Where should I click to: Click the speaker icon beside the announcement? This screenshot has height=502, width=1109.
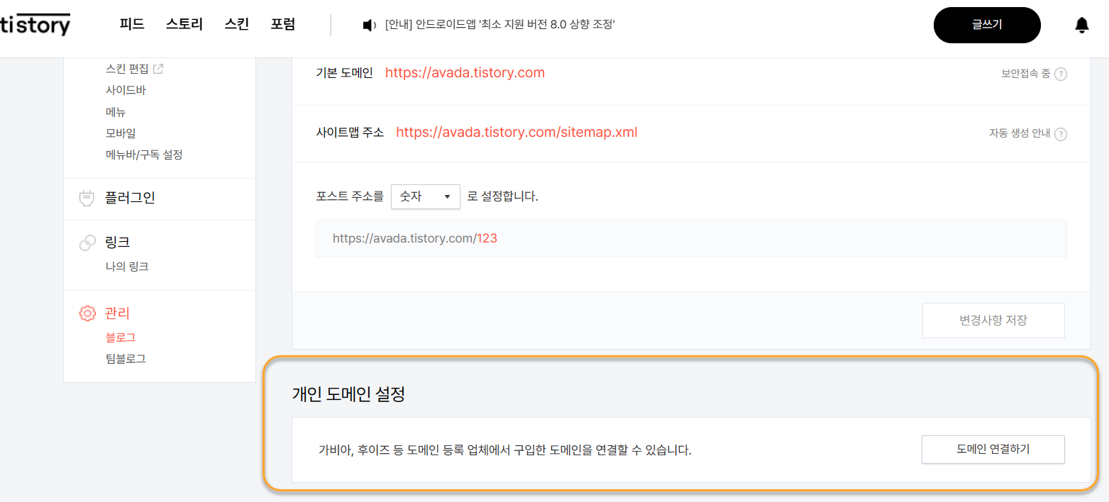point(369,24)
